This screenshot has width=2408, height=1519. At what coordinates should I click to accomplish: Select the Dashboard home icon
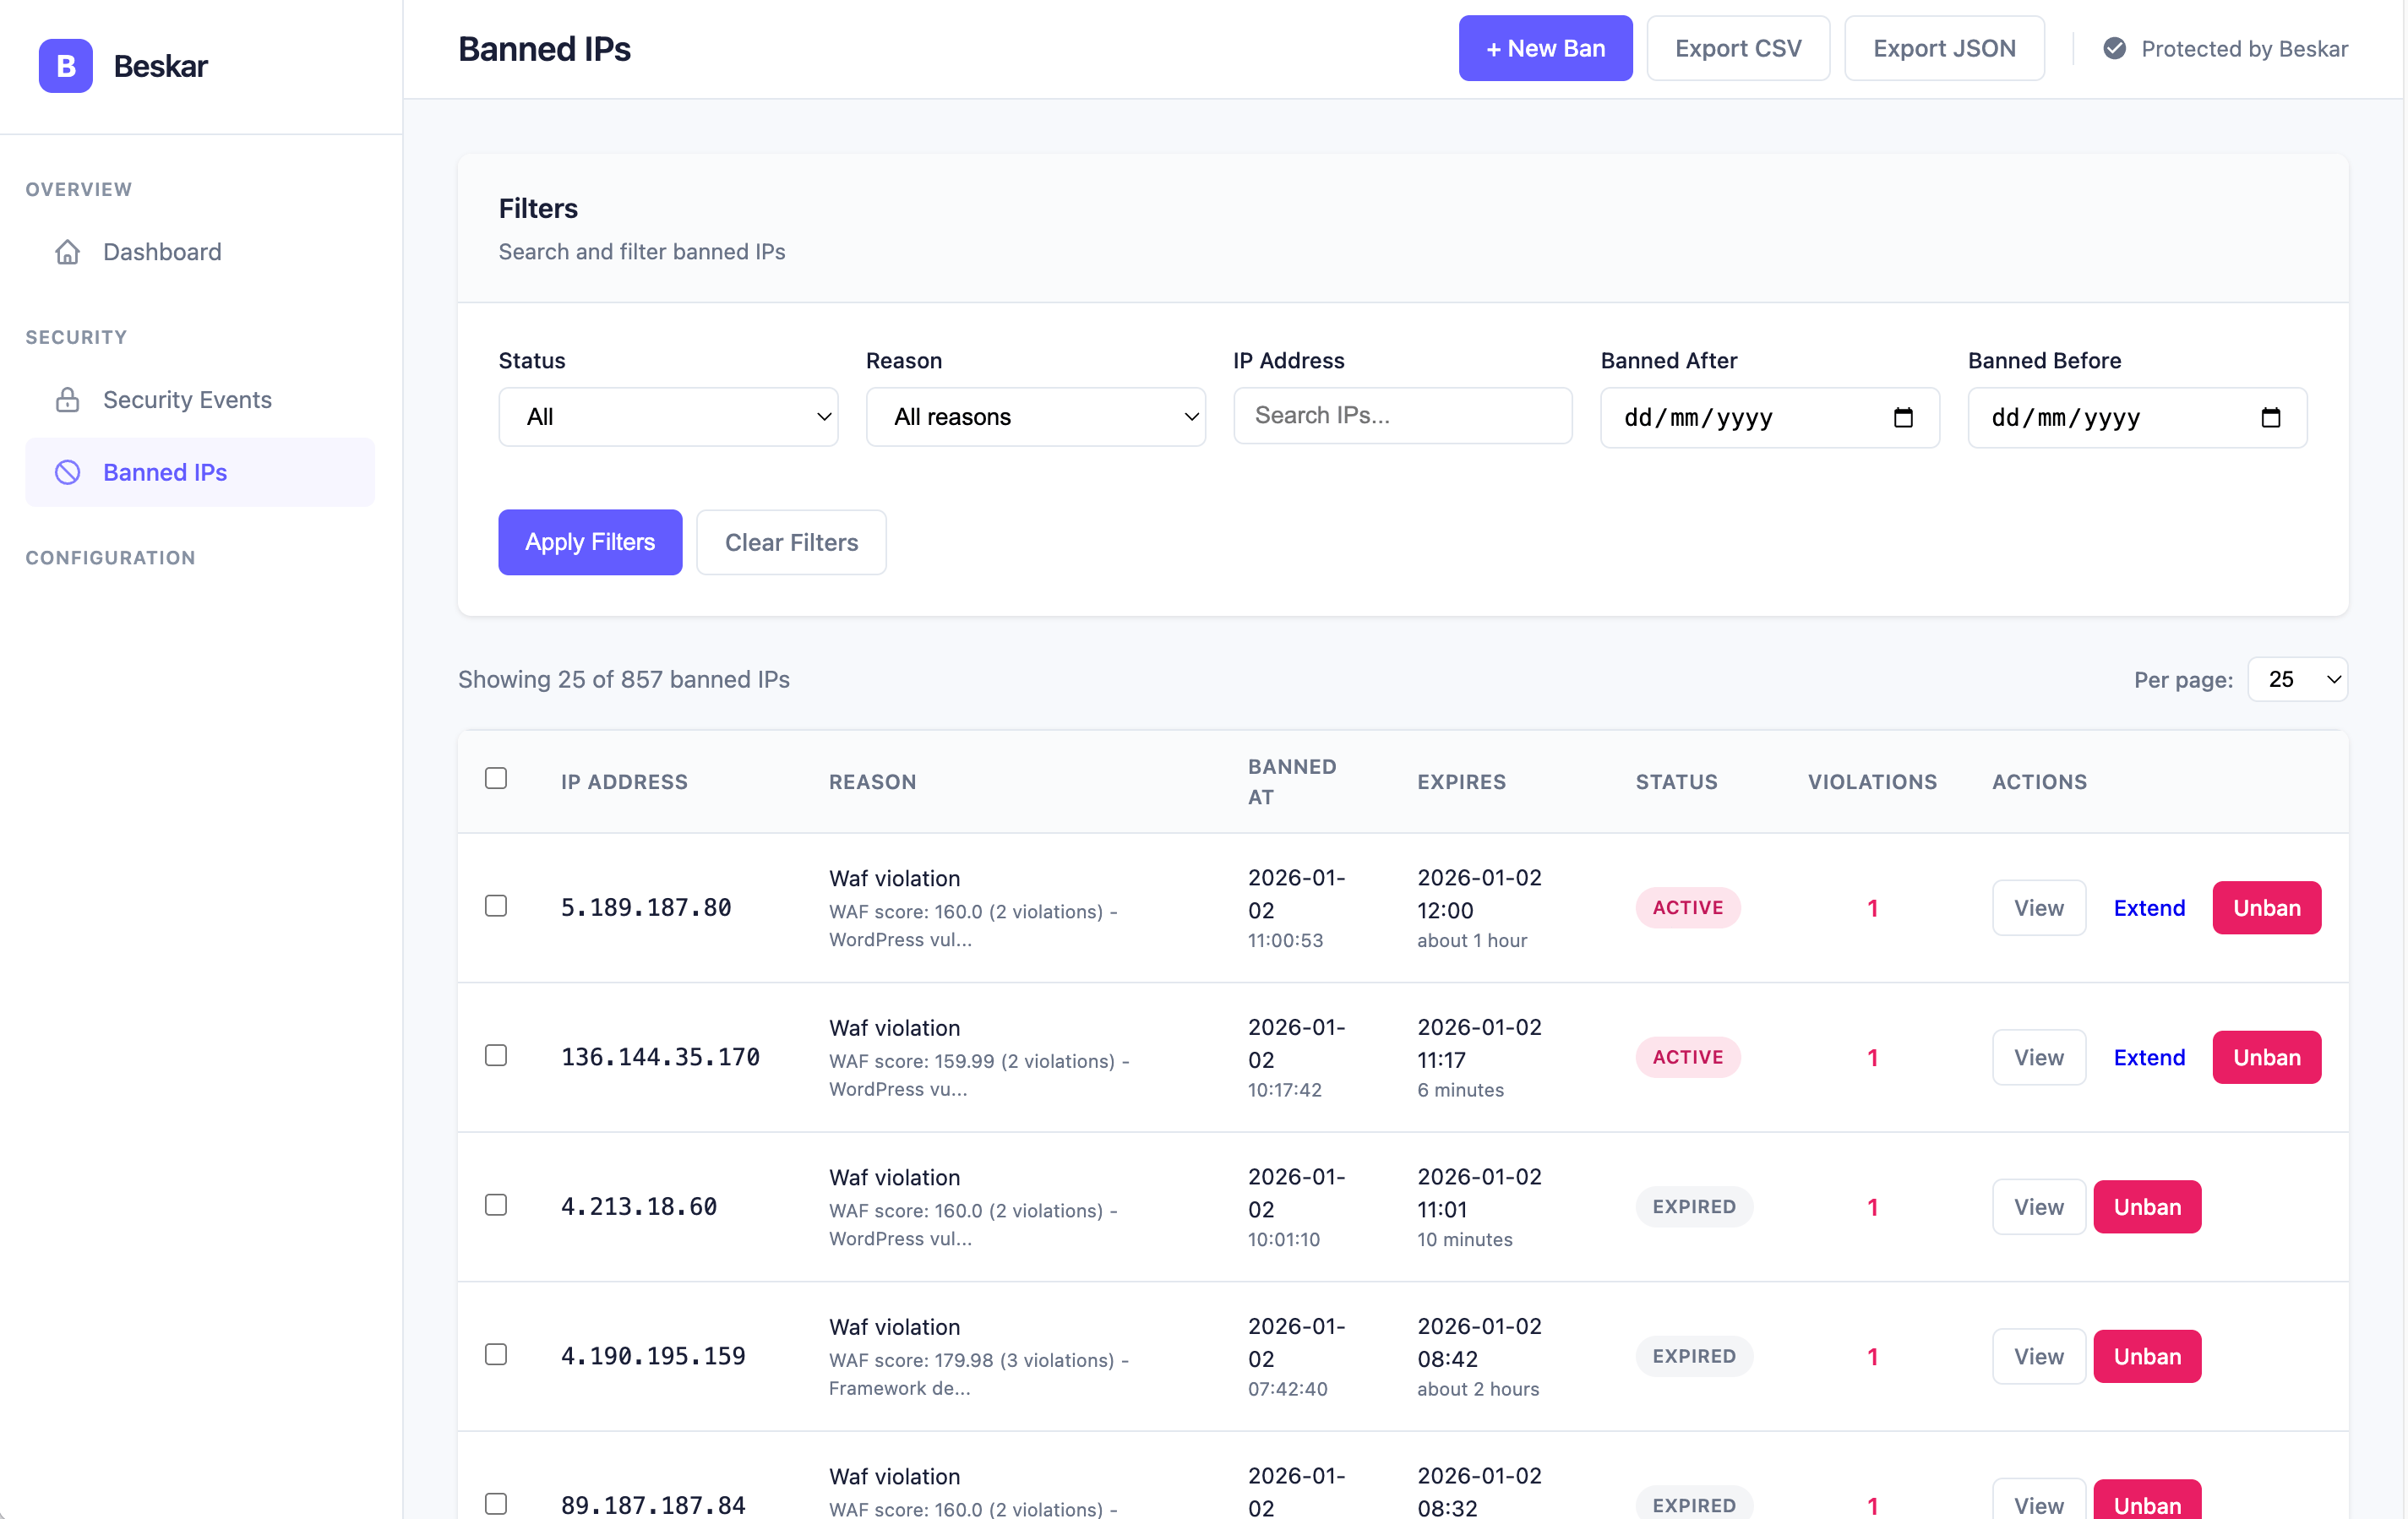point(67,251)
